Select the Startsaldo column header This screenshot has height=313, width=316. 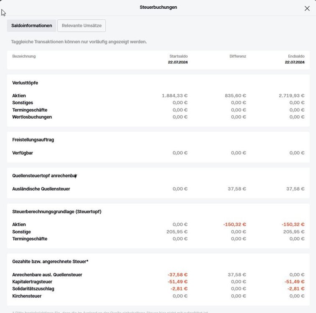coord(178,56)
